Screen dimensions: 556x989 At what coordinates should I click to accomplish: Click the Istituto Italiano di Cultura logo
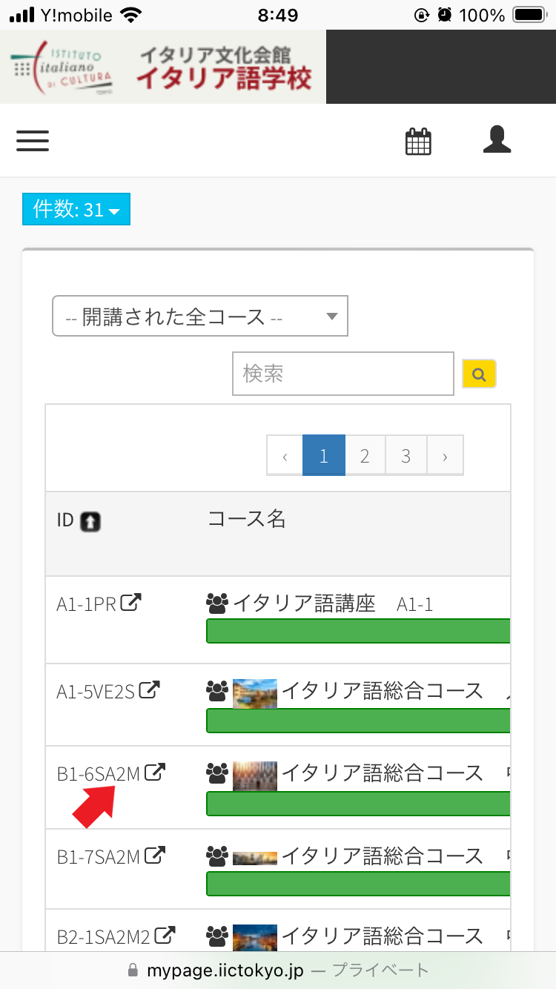62,67
